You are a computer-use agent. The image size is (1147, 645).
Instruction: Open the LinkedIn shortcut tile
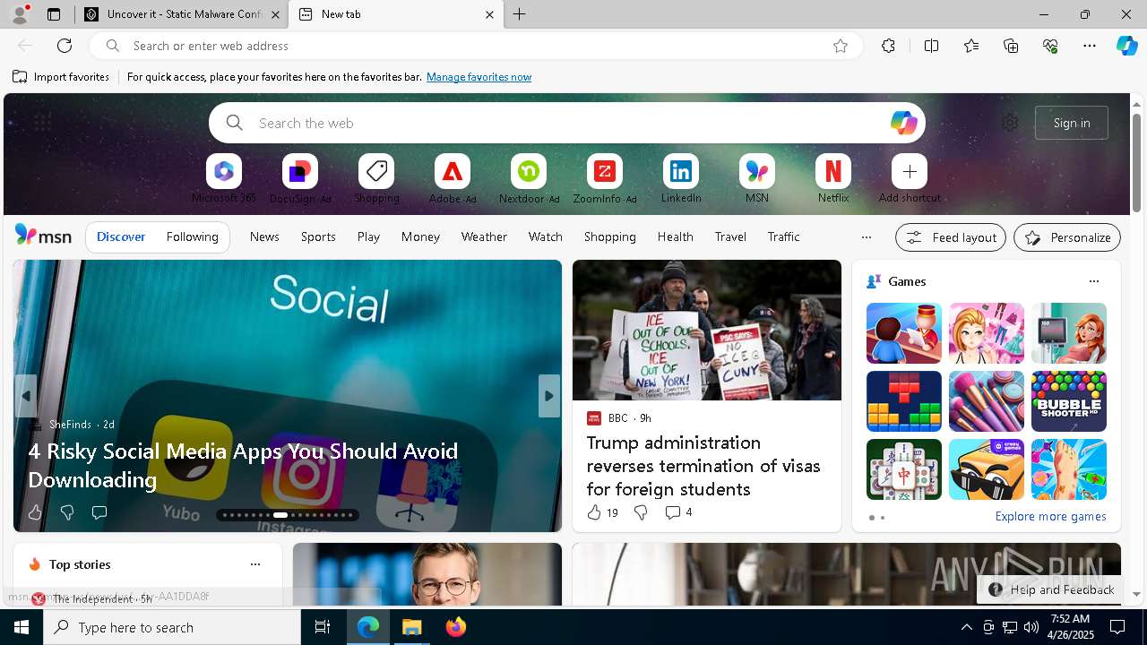(681, 171)
